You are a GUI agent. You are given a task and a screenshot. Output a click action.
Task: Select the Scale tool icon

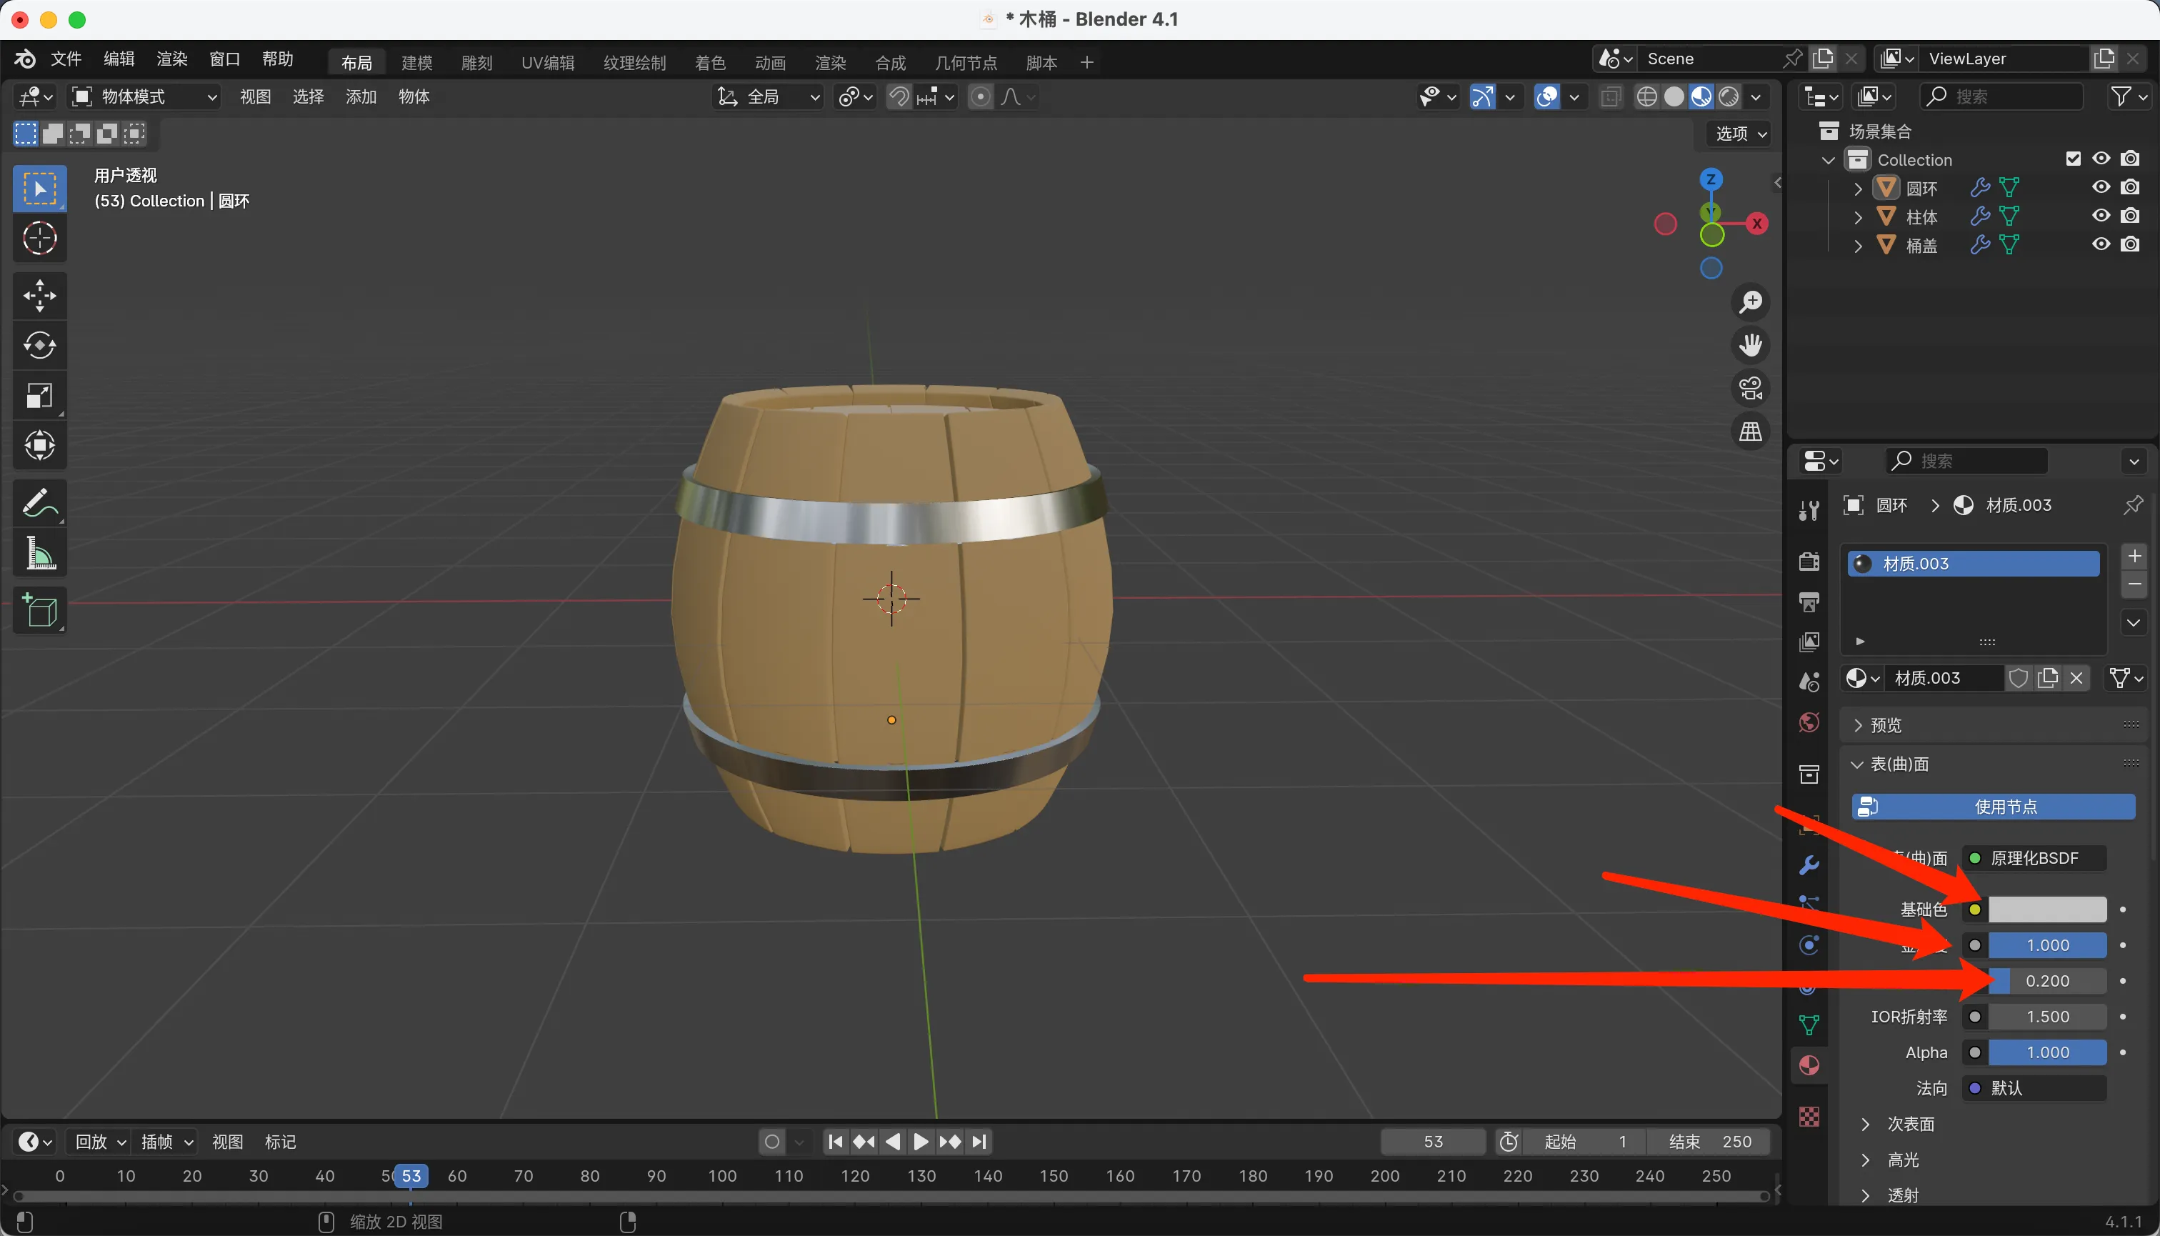tap(39, 396)
